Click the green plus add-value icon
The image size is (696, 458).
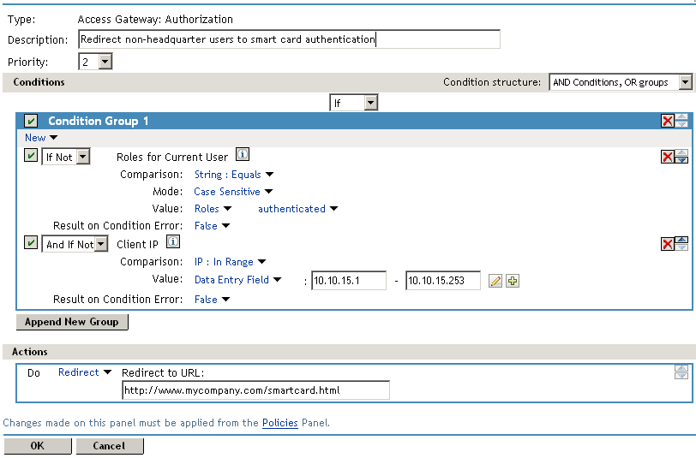click(513, 281)
